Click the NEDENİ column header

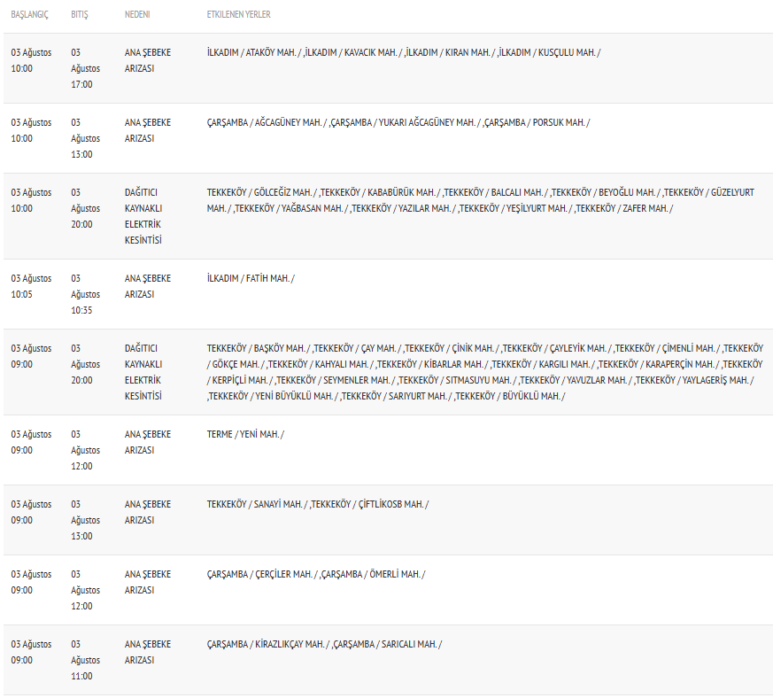tap(137, 15)
